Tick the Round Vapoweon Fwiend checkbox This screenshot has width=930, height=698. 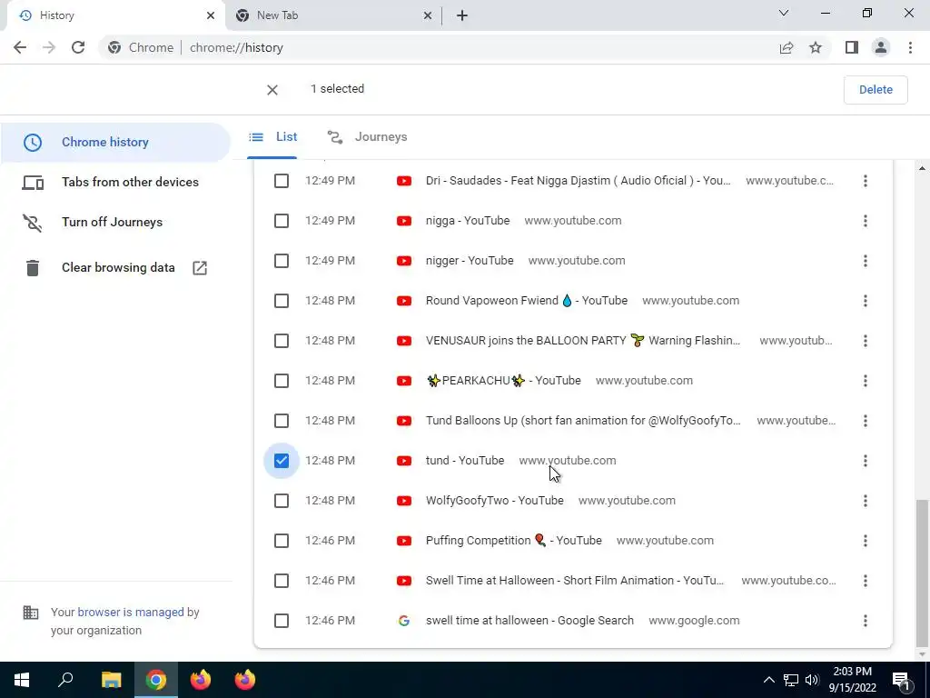point(282,301)
